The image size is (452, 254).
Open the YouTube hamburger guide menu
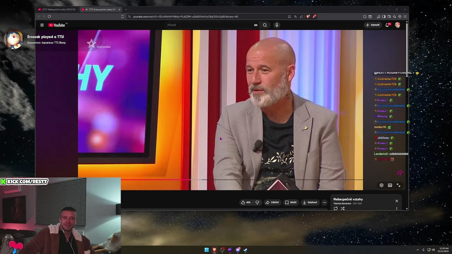42,25
